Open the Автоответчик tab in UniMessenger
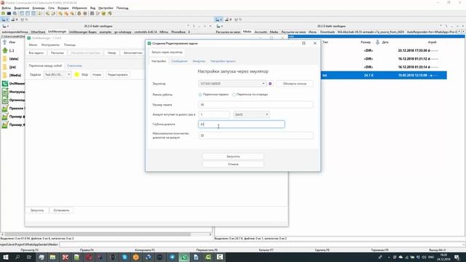 [133, 53]
